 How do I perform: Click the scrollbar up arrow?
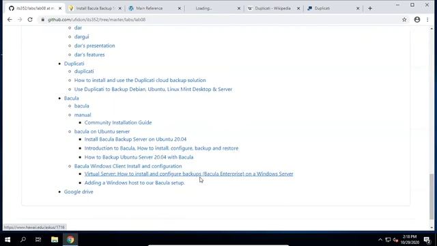coord(432,29)
